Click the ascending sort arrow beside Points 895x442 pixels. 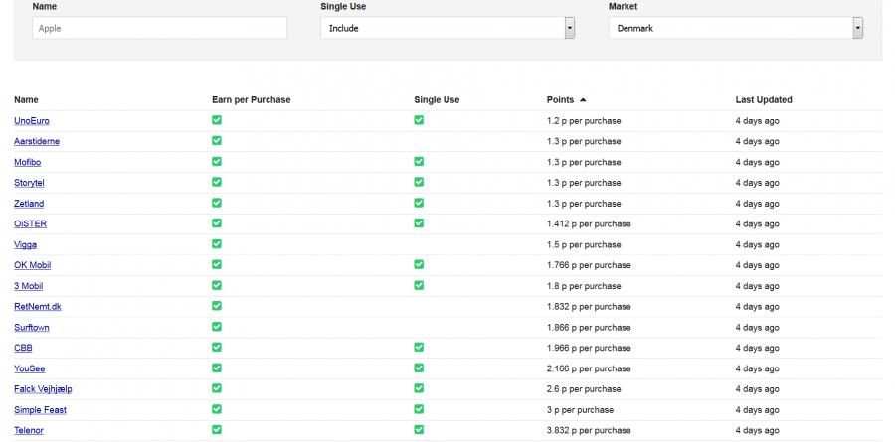click(583, 99)
